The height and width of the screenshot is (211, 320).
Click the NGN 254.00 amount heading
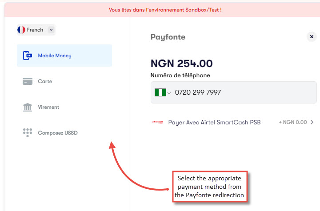click(182, 64)
